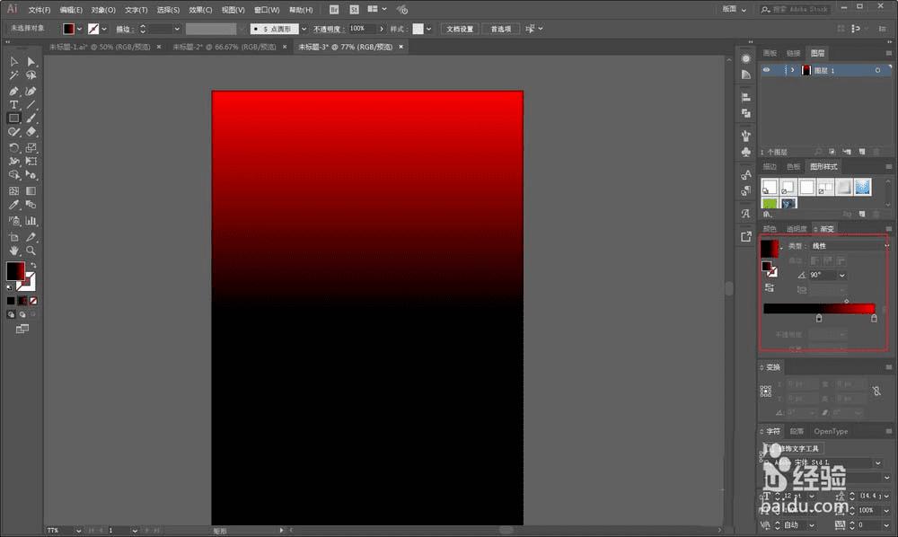Image resolution: width=898 pixels, height=537 pixels.
Task: Select the Hand tool
Action: [x=13, y=251]
